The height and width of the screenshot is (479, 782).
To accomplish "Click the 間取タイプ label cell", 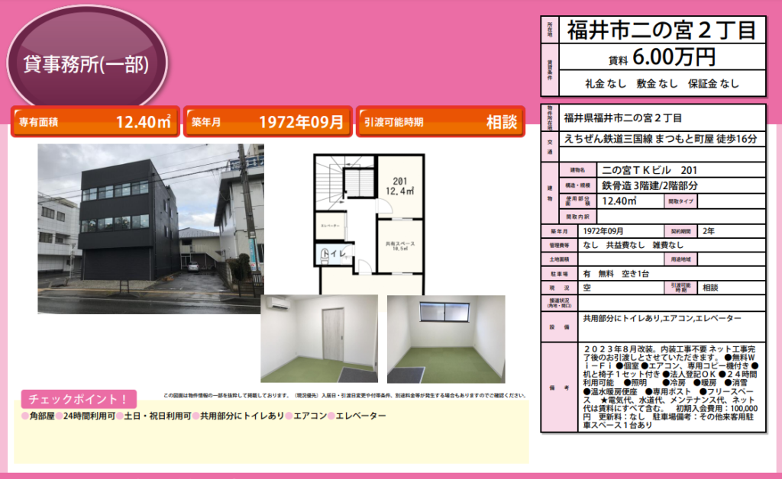I will 680,201.
